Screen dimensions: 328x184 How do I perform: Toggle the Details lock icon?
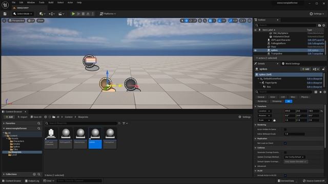point(323,69)
